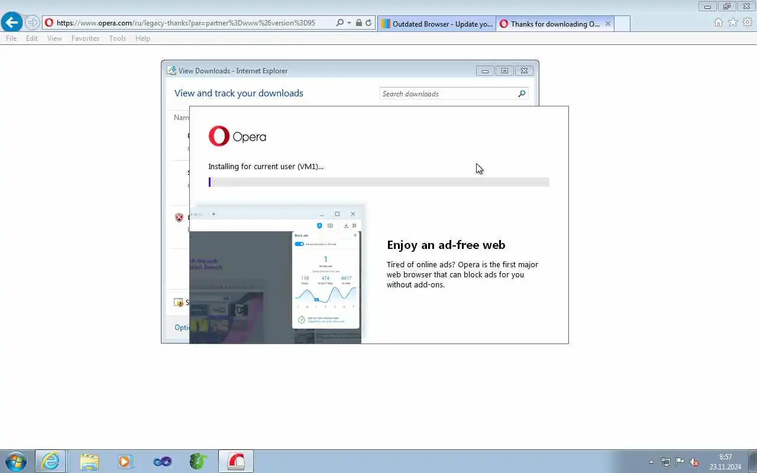Open the File menu
The image size is (757, 473).
11,38
